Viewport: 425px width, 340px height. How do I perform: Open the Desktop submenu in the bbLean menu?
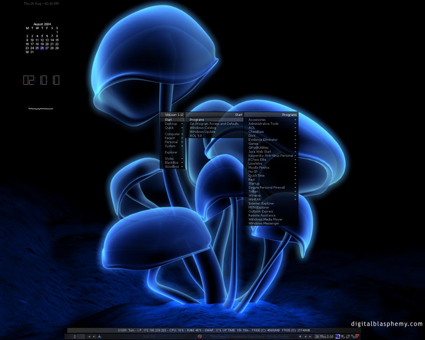coord(172,124)
